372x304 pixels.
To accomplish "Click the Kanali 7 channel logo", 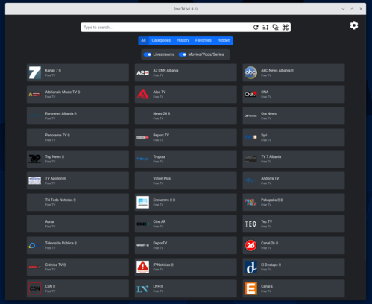I will 35,72.
